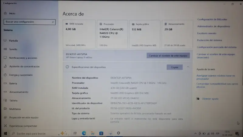Open Cambiar el nombre de este equipo (avanzado)
The height and width of the screenshot is (137, 243).
pos(216,56)
